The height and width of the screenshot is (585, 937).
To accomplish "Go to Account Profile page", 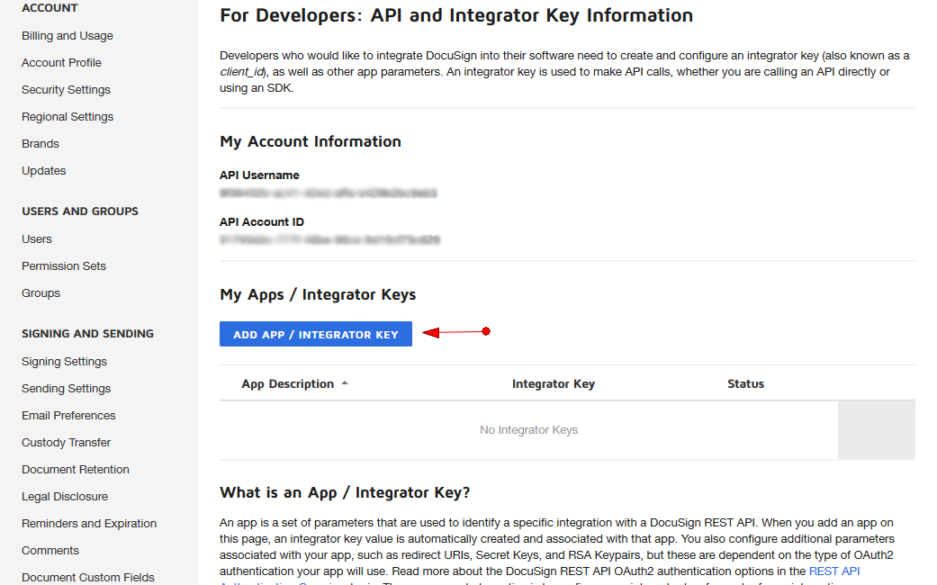I will click(x=61, y=63).
